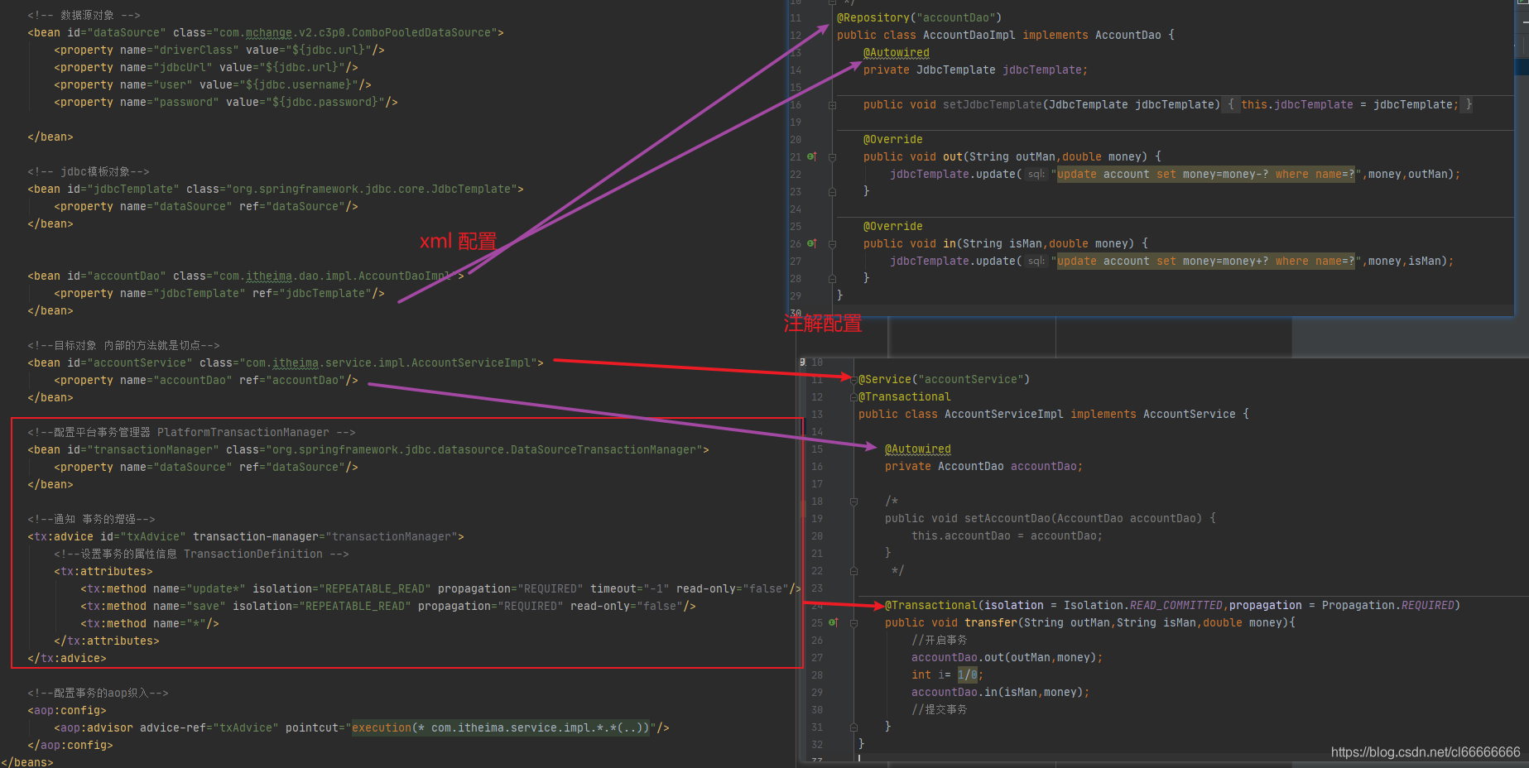Screen dimensions: 1529x768
Task: Click the closing fold marker of transfer method
Action: (853, 727)
